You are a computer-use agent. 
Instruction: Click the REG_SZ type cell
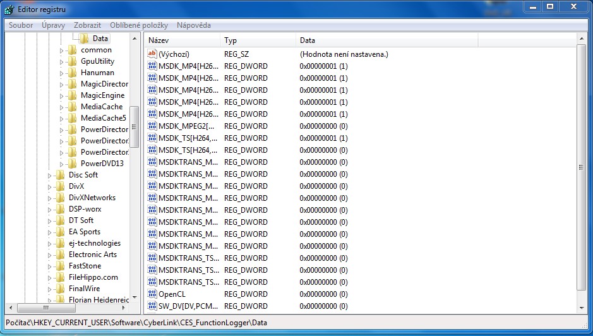[x=236, y=54]
